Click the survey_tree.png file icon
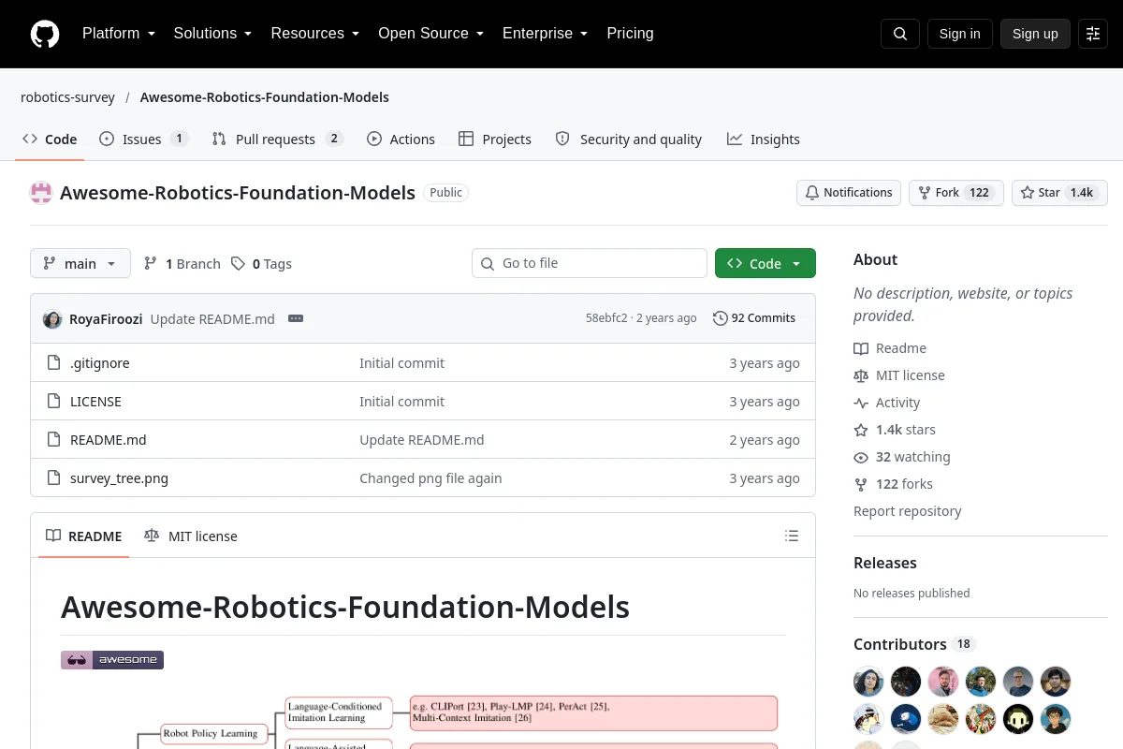Screen dimensions: 1123x749 (53, 478)
